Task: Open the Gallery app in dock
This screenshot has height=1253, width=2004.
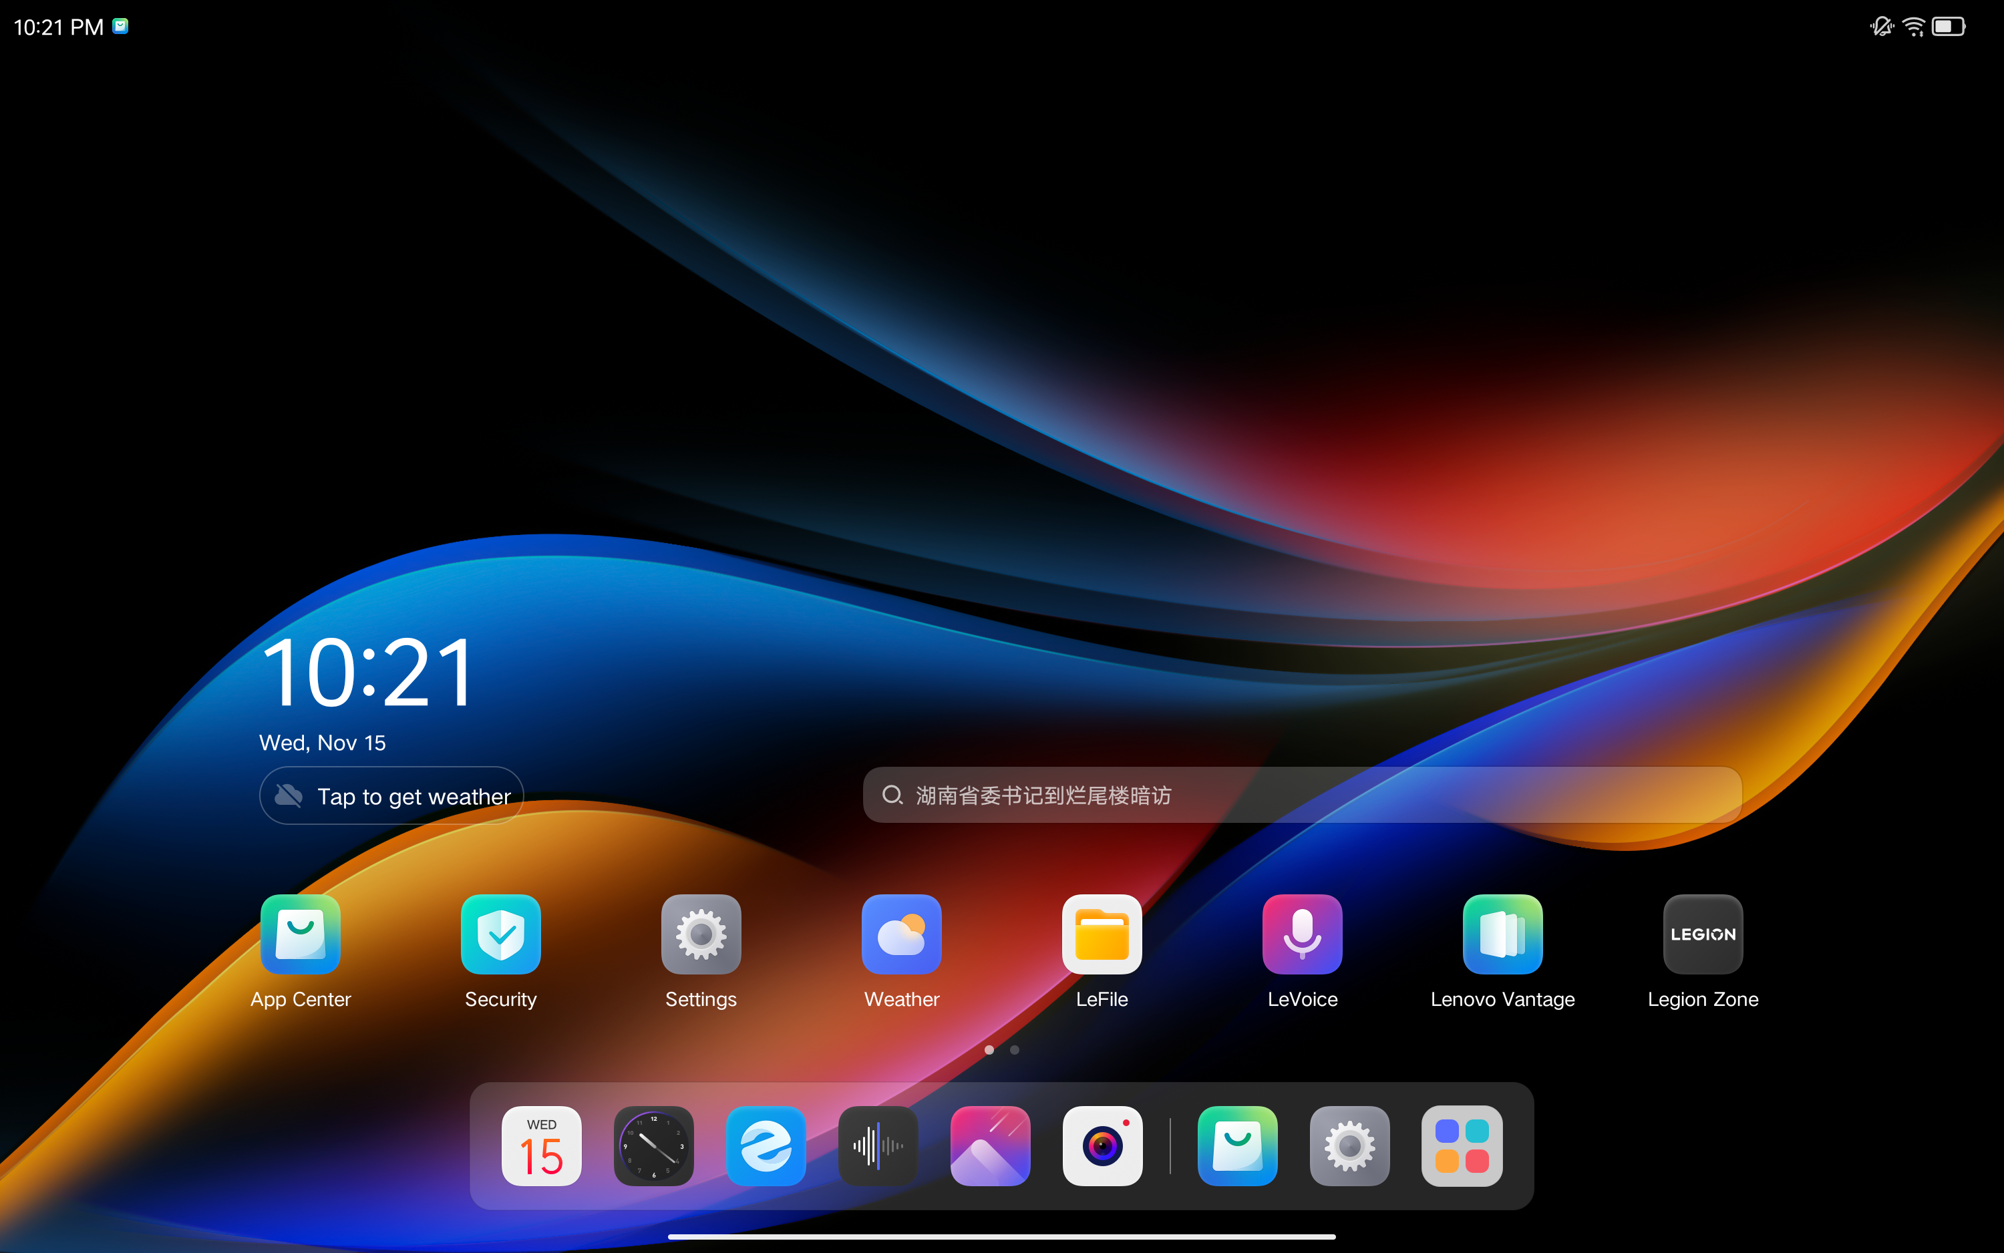Action: tap(989, 1146)
